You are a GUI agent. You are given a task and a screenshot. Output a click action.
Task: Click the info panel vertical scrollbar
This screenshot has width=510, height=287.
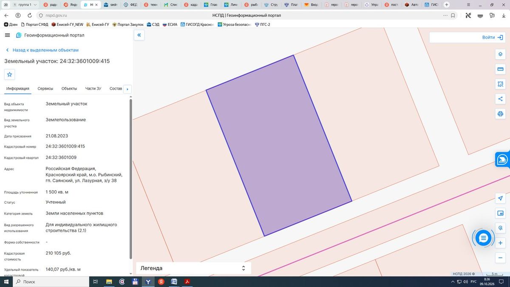tap(130, 179)
